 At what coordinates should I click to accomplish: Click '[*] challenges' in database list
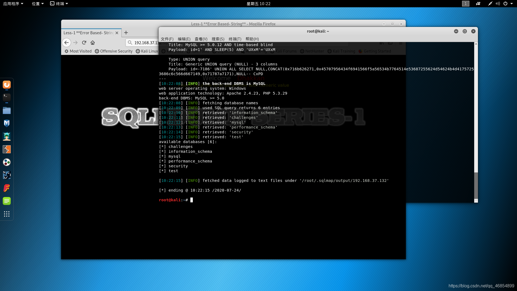click(176, 147)
